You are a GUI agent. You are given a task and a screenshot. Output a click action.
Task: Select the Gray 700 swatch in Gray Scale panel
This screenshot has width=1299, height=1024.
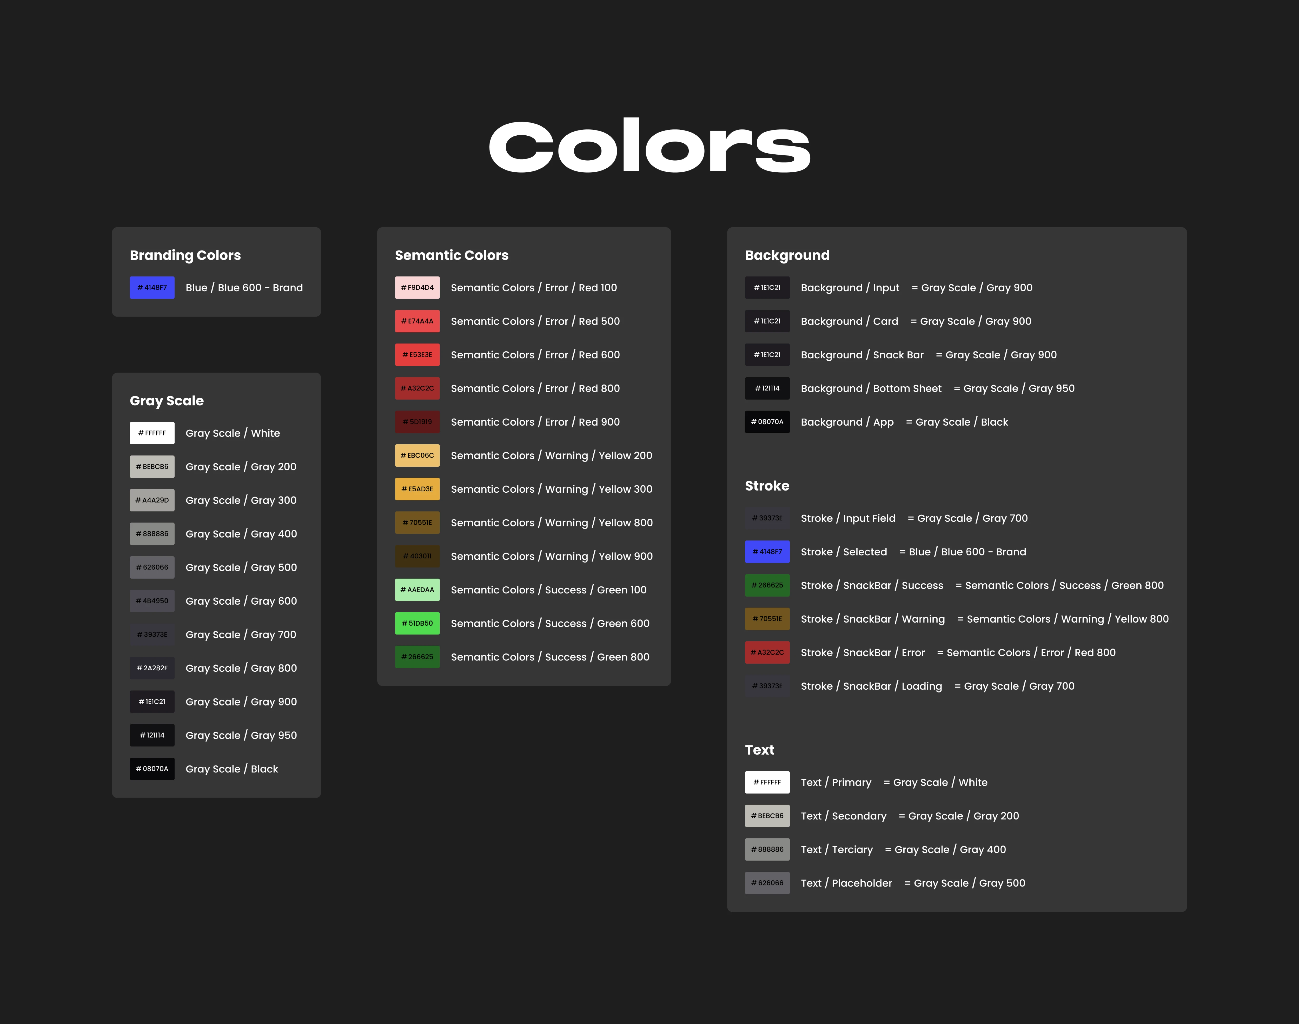click(x=152, y=634)
